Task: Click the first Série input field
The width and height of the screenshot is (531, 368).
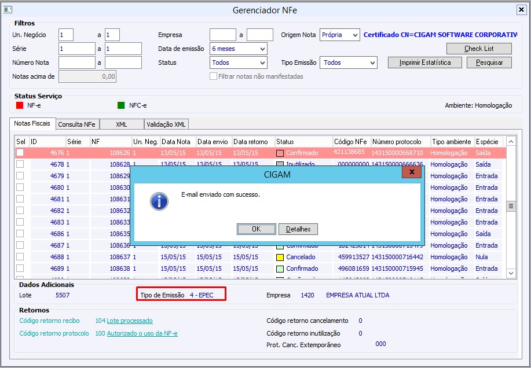Action: coord(77,49)
